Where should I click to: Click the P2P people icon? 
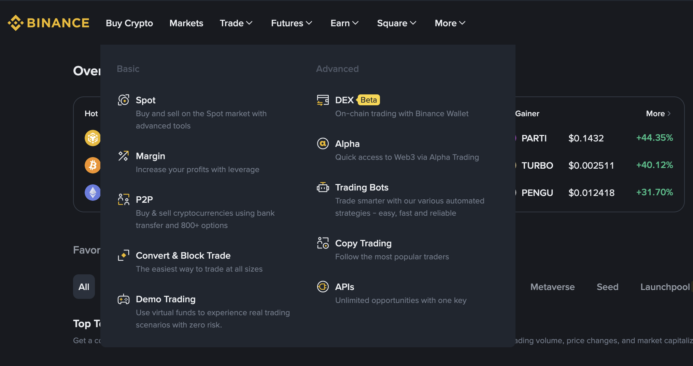click(x=124, y=199)
